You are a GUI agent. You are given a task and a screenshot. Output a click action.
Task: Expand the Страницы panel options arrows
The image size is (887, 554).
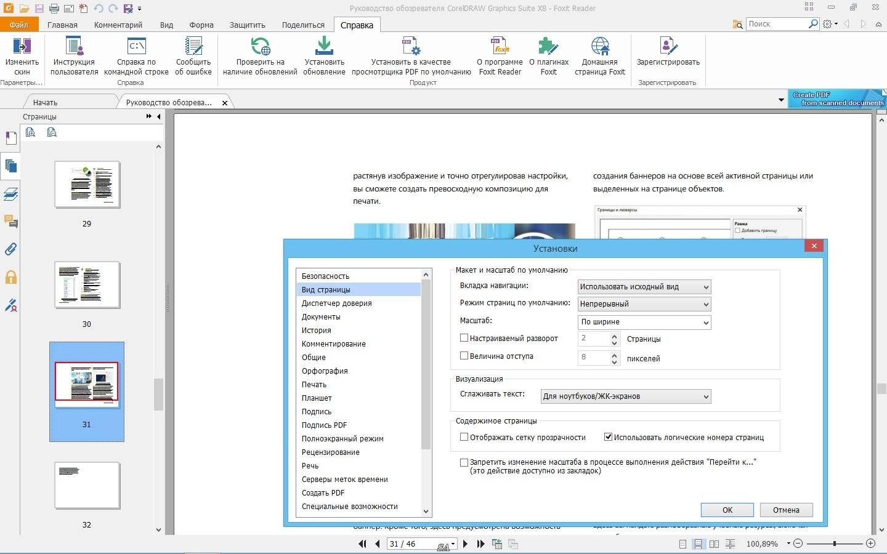149,116
